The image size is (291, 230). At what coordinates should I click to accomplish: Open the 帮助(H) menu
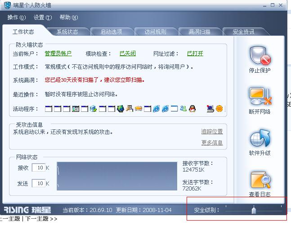(69, 18)
